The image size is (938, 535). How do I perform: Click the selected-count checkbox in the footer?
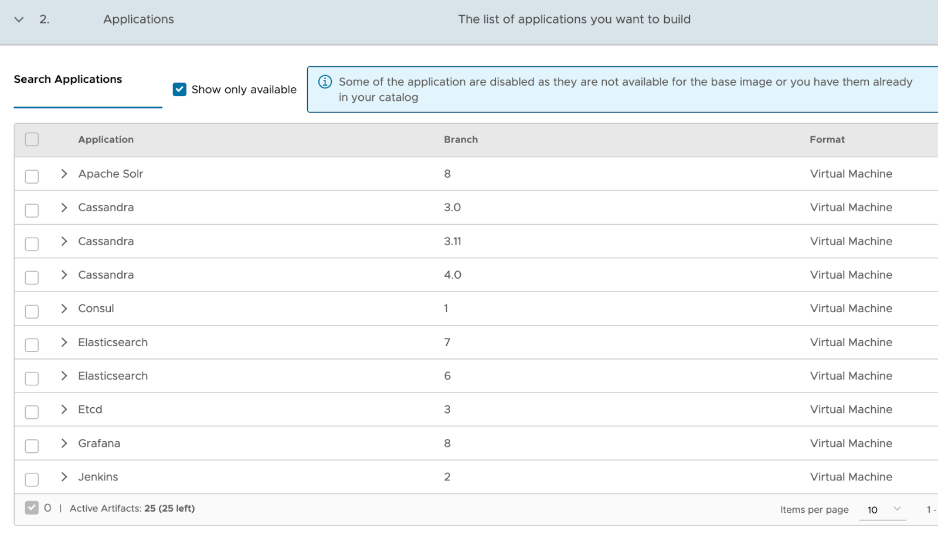[x=32, y=507]
